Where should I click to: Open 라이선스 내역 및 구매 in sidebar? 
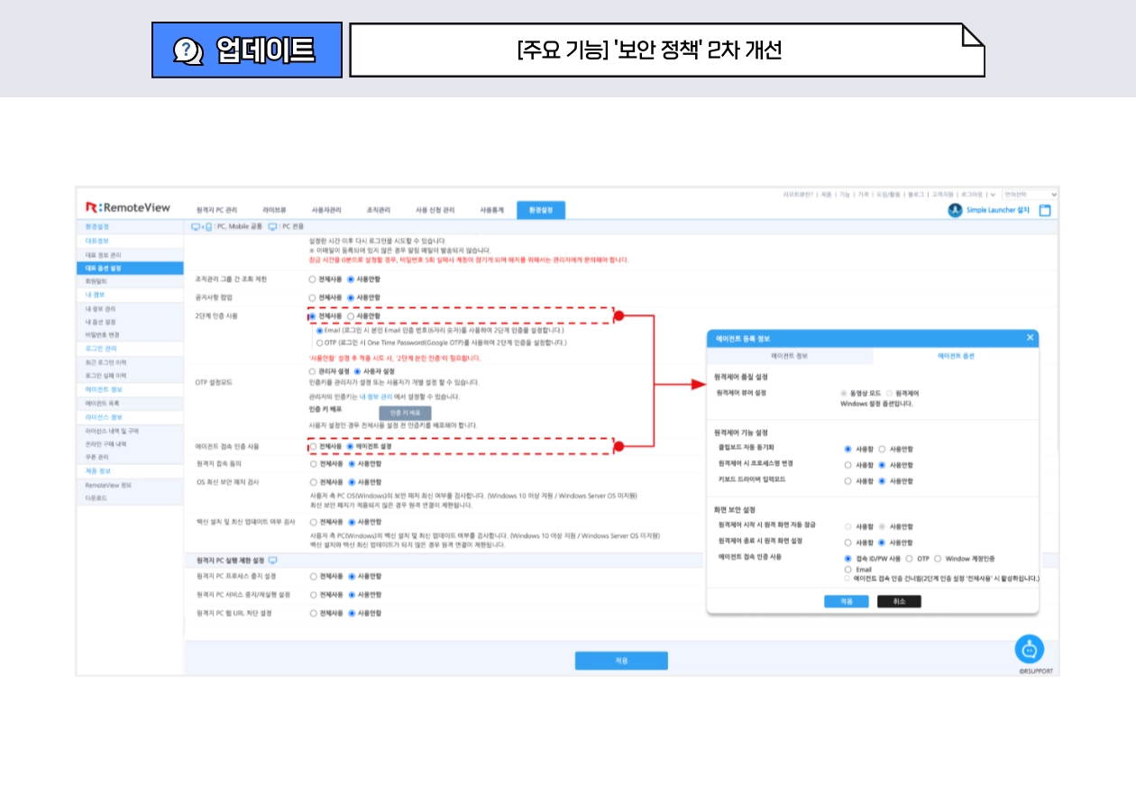click(112, 431)
